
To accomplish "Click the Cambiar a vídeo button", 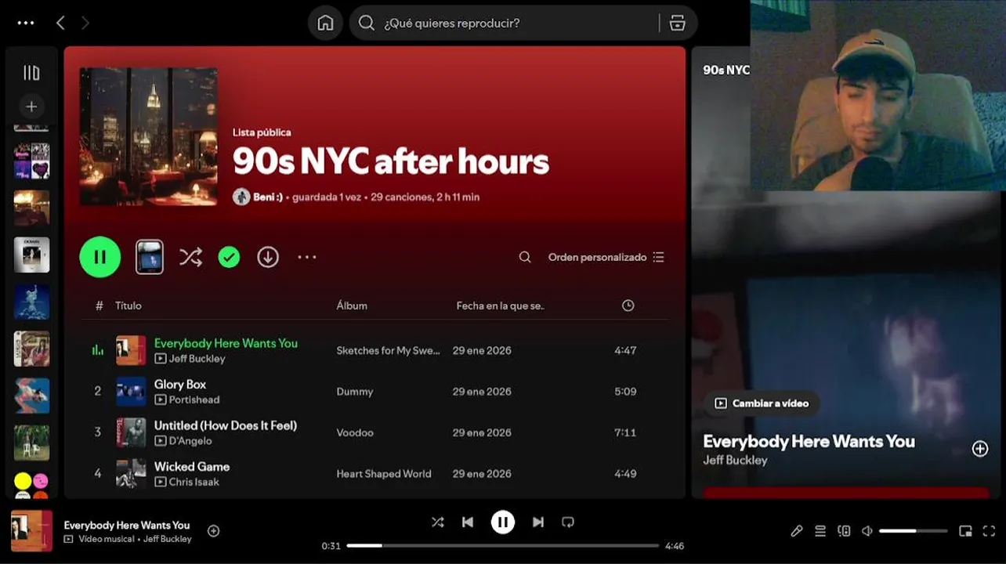I will [762, 403].
